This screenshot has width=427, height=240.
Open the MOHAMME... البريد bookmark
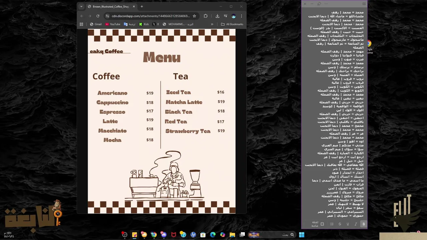(x=178, y=24)
